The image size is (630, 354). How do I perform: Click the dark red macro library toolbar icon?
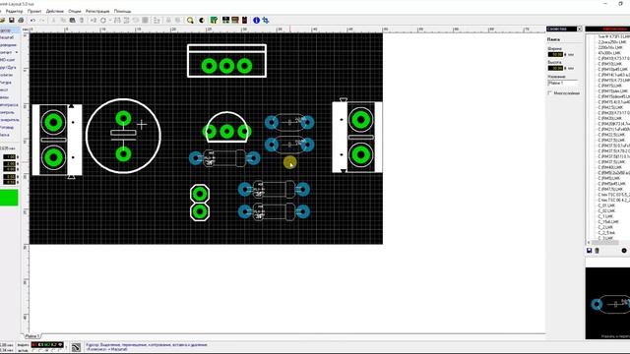coord(244,20)
